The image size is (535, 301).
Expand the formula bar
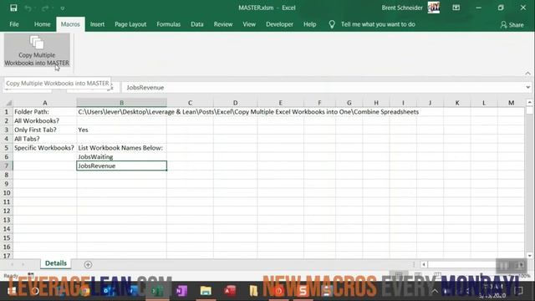[527, 87]
